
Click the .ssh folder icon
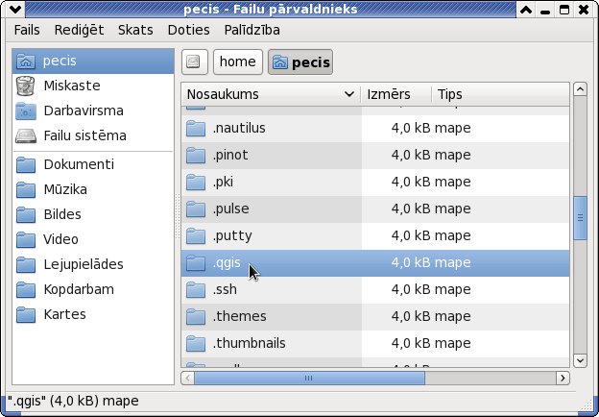coord(196,290)
